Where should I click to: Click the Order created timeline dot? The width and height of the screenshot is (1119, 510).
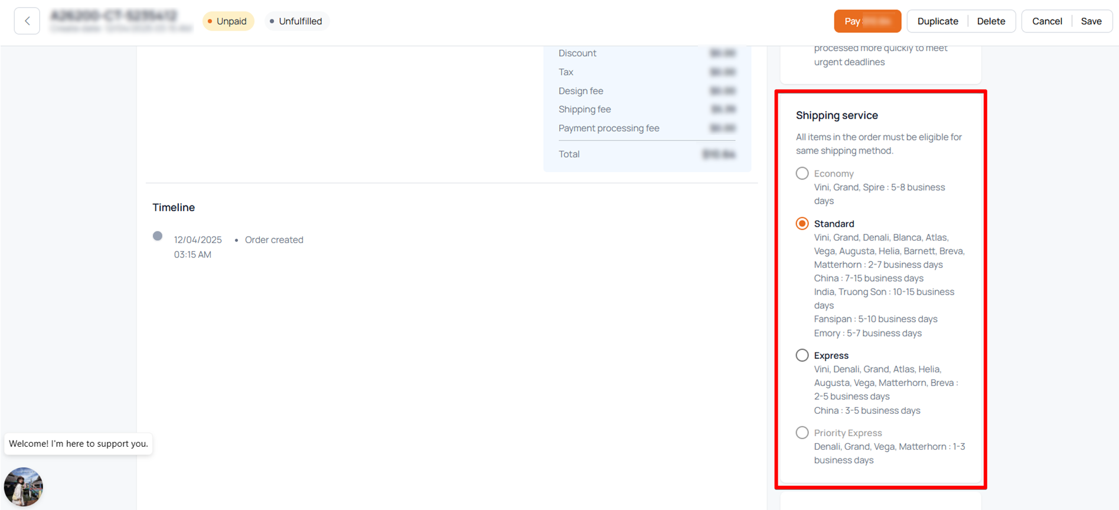click(x=158, y=236)
